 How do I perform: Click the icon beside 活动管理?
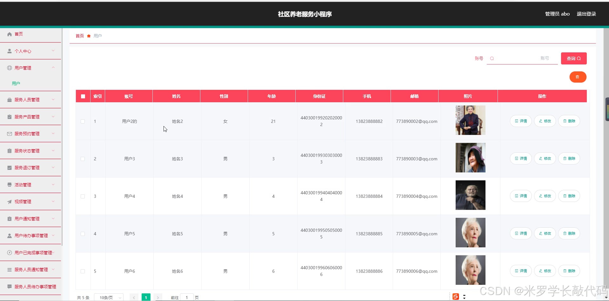tap(10, 185)
